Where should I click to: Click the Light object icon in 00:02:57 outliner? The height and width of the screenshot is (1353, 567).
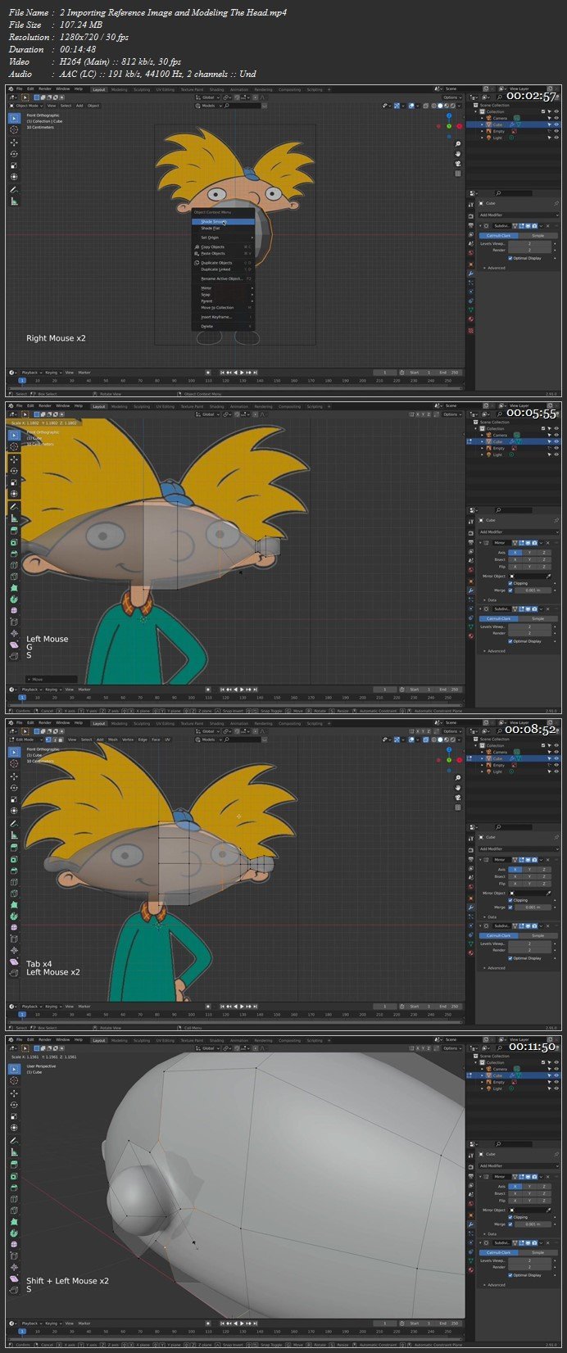coord(489,138)
